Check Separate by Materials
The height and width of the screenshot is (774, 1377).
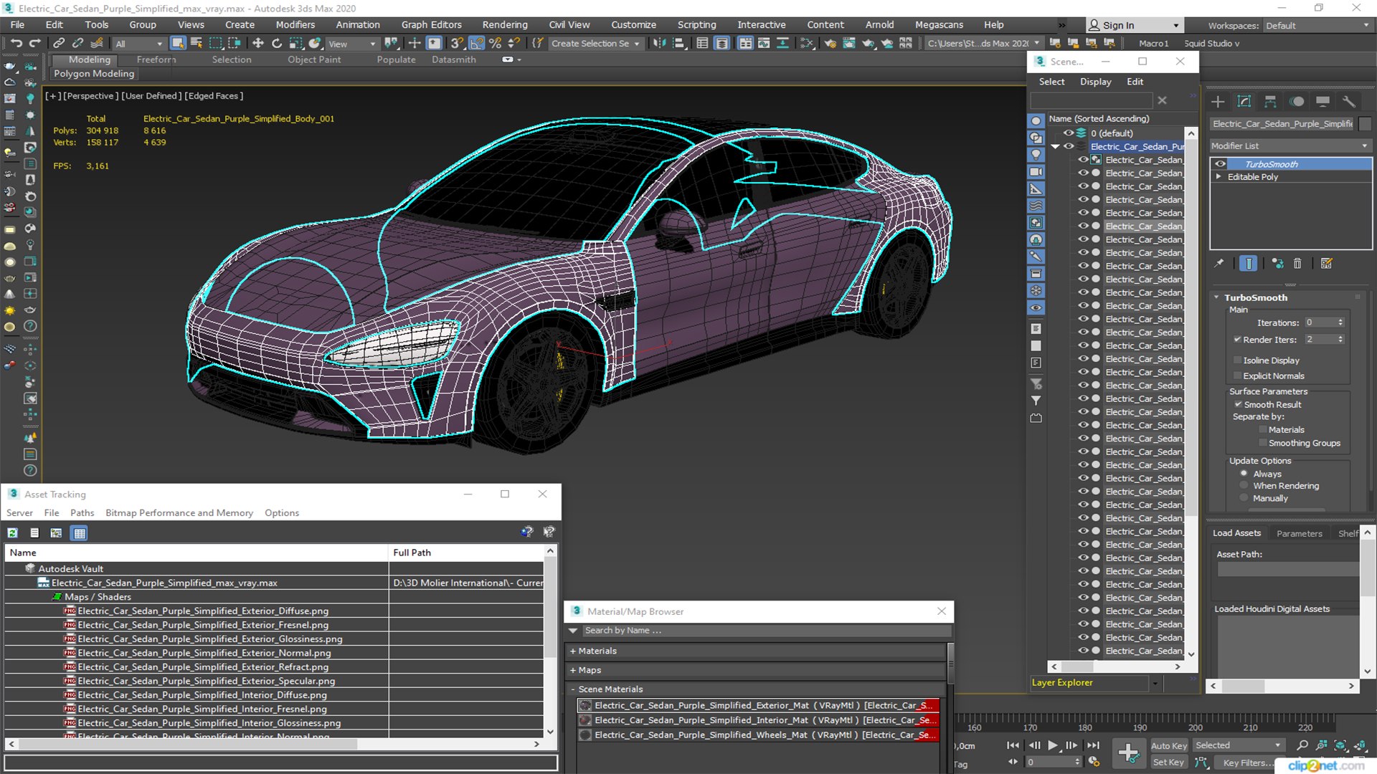1263,430
